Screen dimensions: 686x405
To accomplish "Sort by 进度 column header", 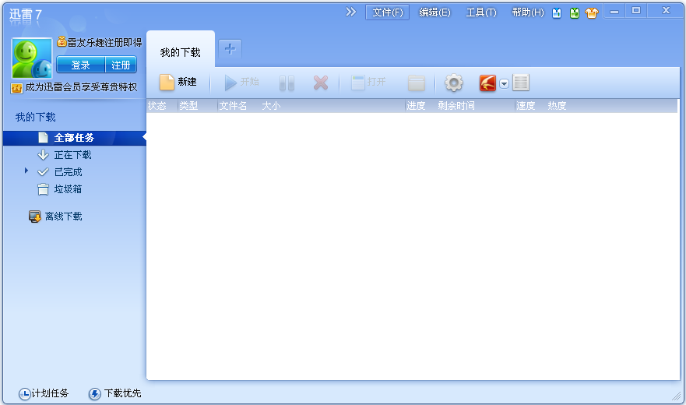I will click(x=416, y=105).
